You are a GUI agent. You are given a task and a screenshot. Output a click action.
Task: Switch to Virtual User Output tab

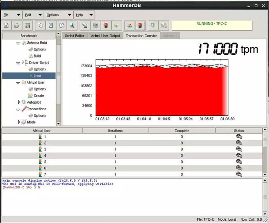pos(105,36)
